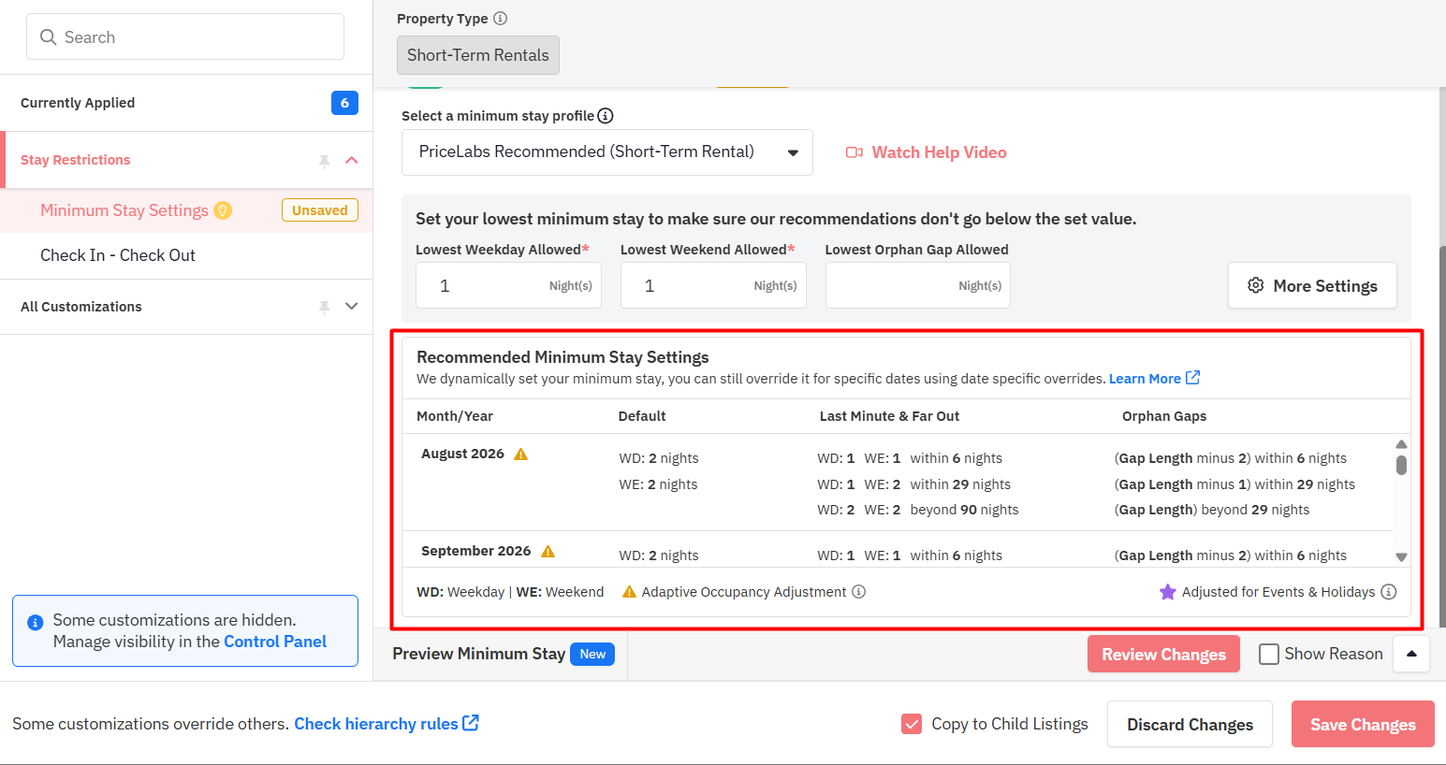
Task: Click the September 2026 row label
Action: coord(475,551)
